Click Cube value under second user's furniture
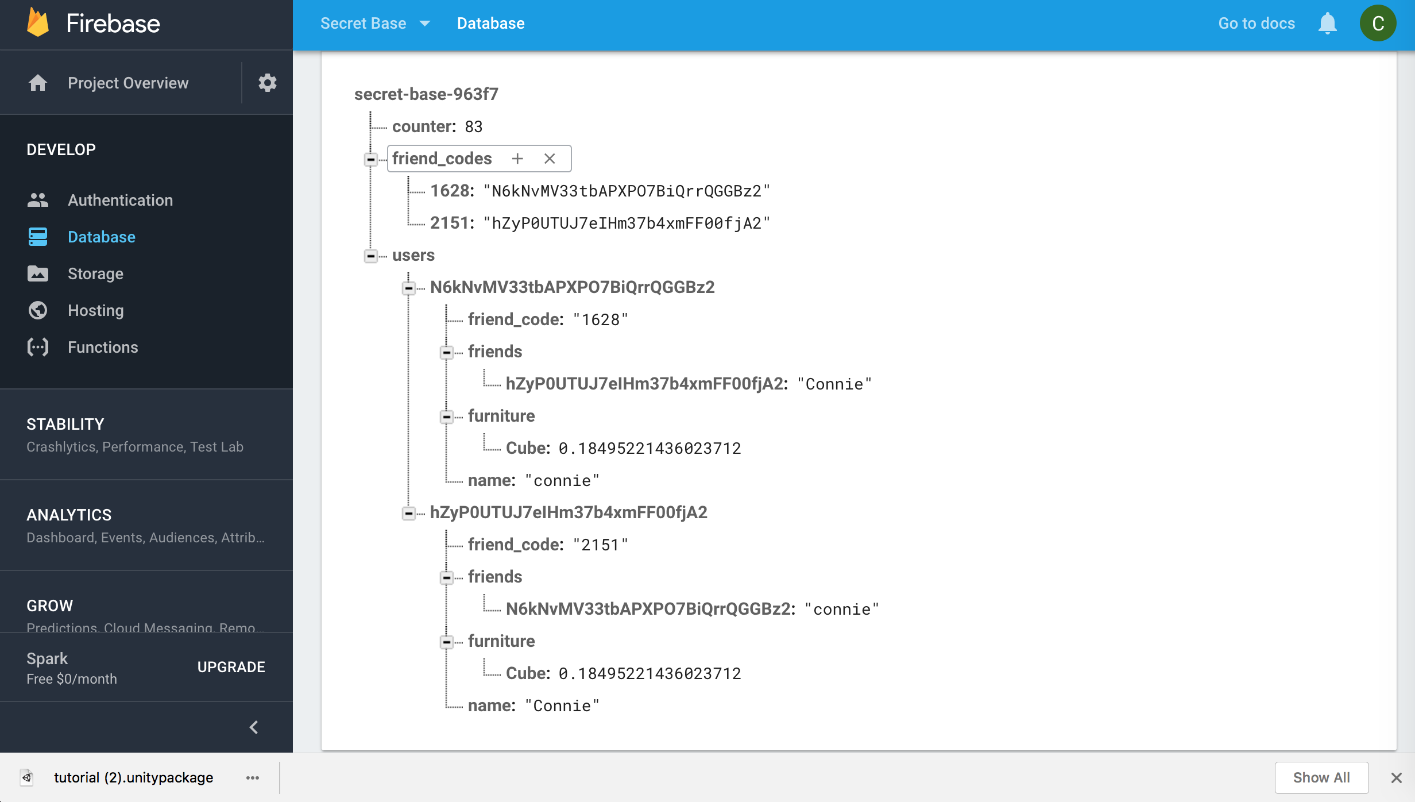 649,673
